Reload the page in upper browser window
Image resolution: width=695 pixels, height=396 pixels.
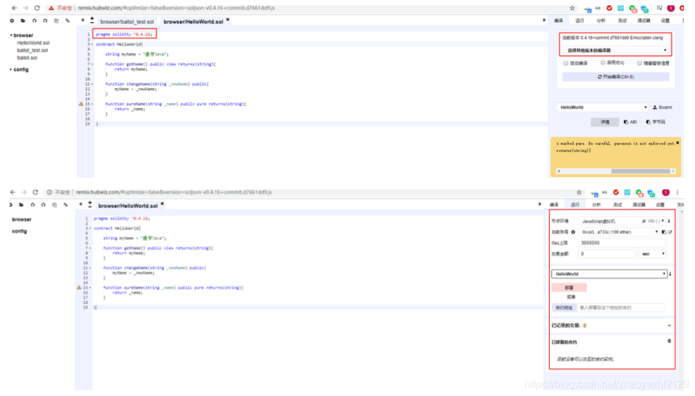click(38, 8)
